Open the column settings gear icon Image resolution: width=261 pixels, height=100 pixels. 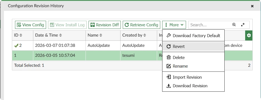tap(249, 35)
